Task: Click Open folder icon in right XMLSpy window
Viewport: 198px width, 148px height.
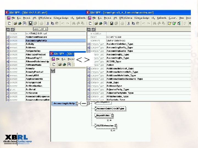Action: click(96, 23)
